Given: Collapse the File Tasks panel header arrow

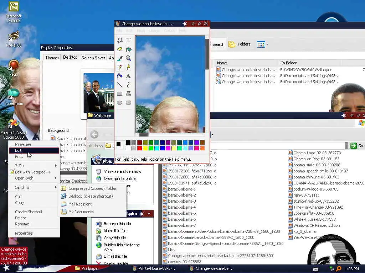Looking at the screenshot, I should [x=149, y=214].
